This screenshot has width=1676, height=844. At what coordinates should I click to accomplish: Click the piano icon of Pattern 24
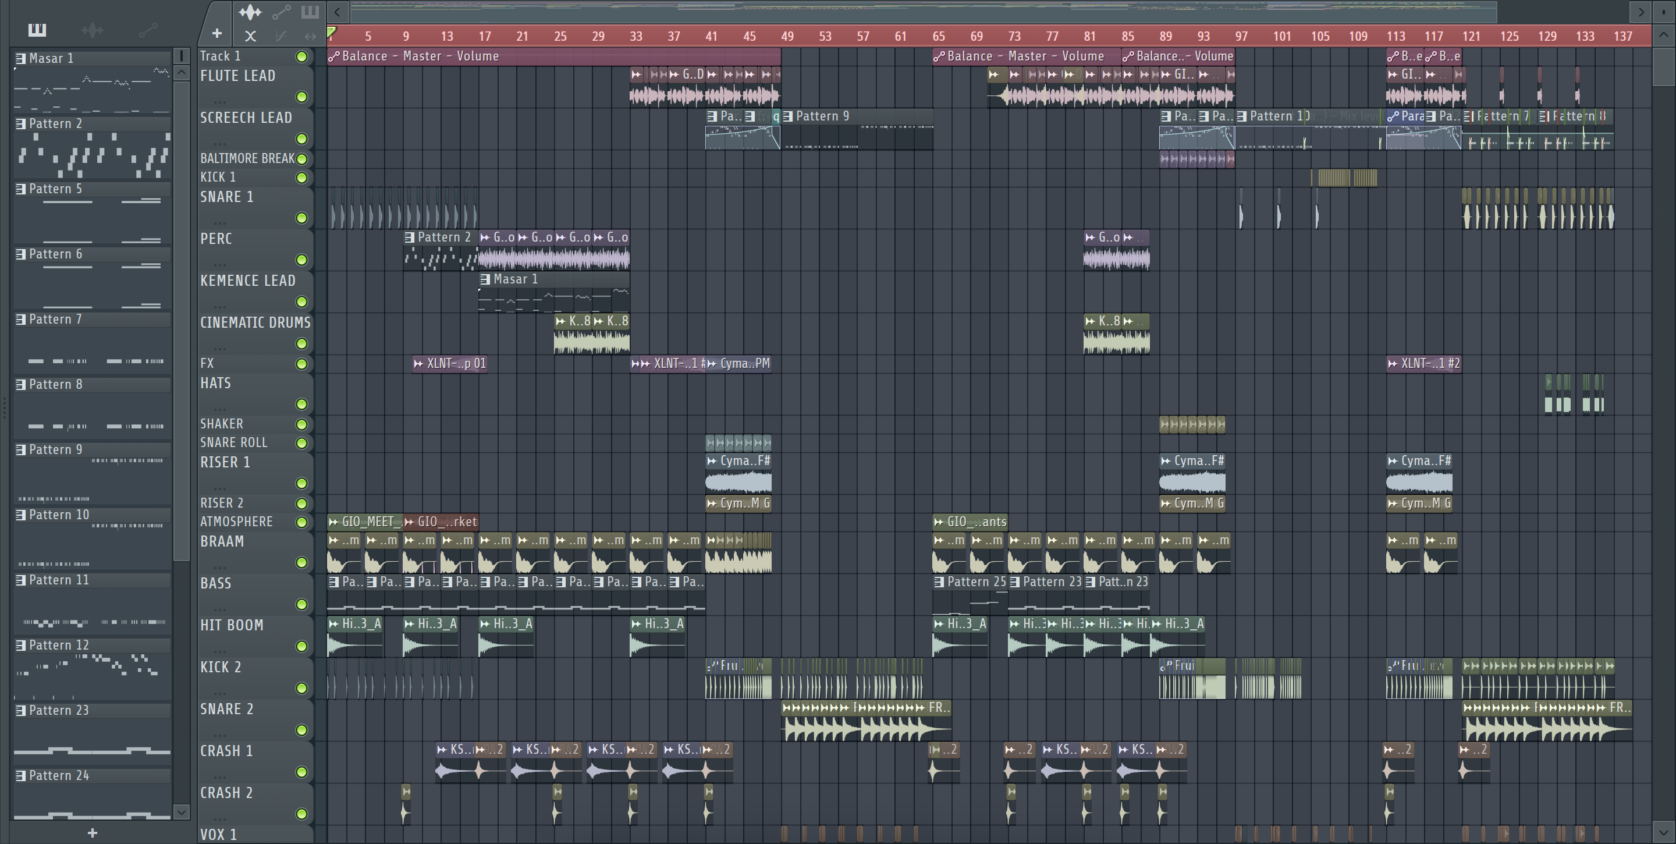[21, 775]
